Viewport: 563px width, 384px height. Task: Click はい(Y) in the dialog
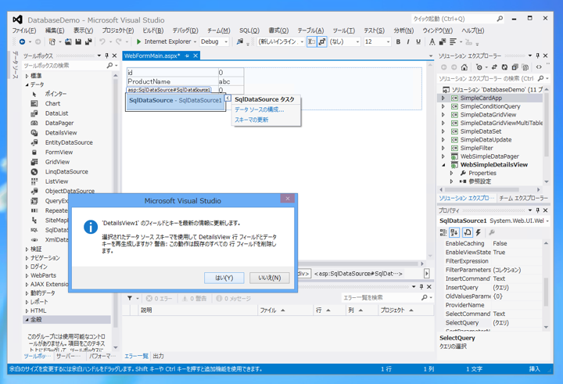[224, 278]
